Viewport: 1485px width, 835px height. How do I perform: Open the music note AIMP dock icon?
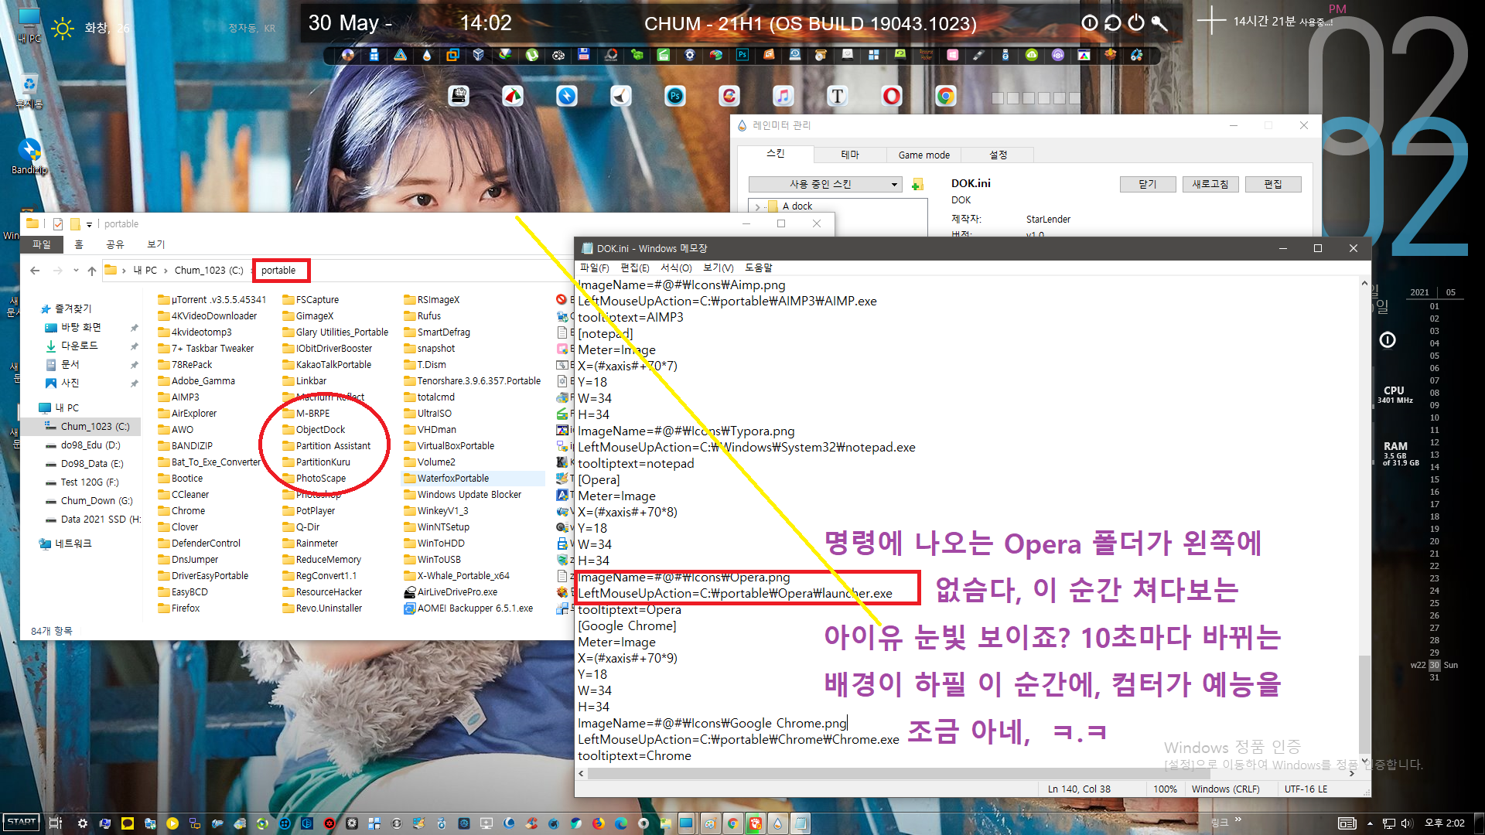[783, 96]
